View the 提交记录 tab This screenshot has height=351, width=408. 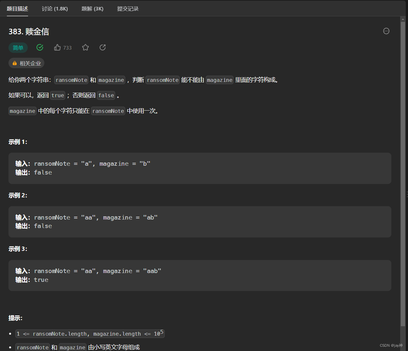(128, 8)
